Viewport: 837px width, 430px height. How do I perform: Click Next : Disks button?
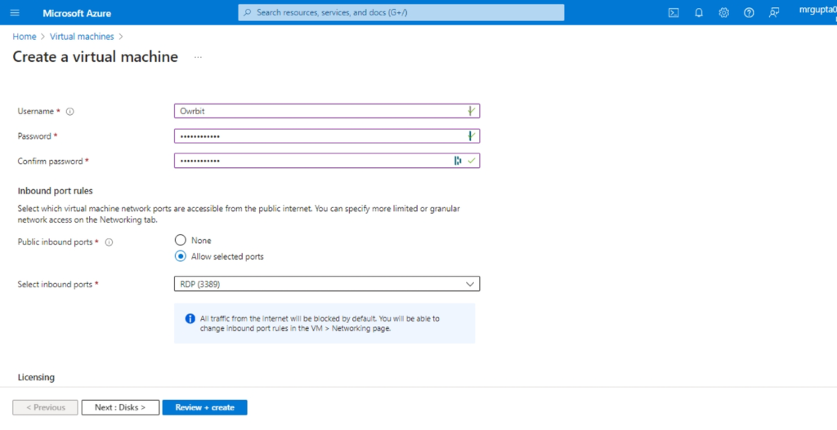coord(120,407)
